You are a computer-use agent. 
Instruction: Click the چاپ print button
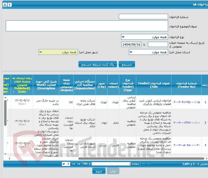coord(113,171)
